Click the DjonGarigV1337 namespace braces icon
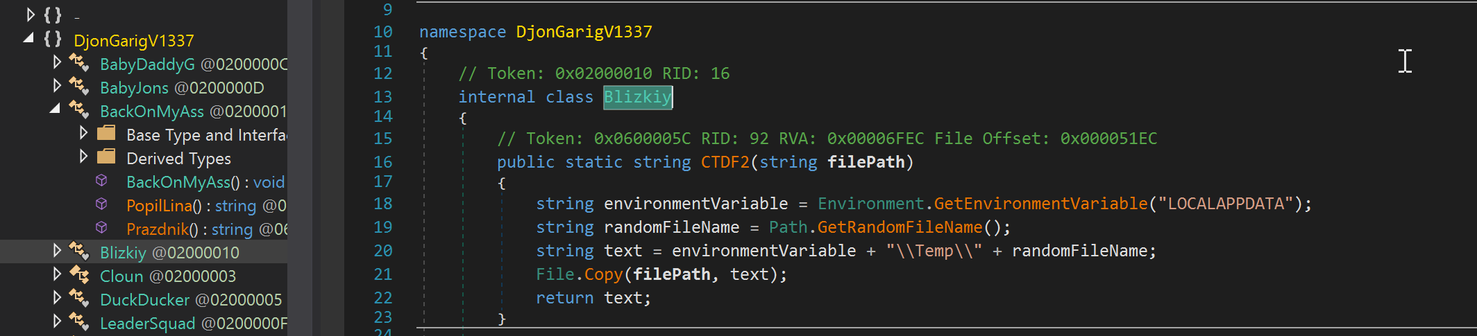 click(53, 39)
